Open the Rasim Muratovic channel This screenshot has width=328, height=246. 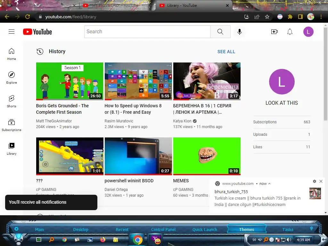coord(119,121)
